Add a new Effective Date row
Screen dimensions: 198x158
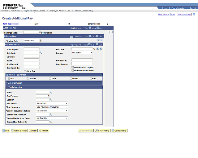pos(99,40)
